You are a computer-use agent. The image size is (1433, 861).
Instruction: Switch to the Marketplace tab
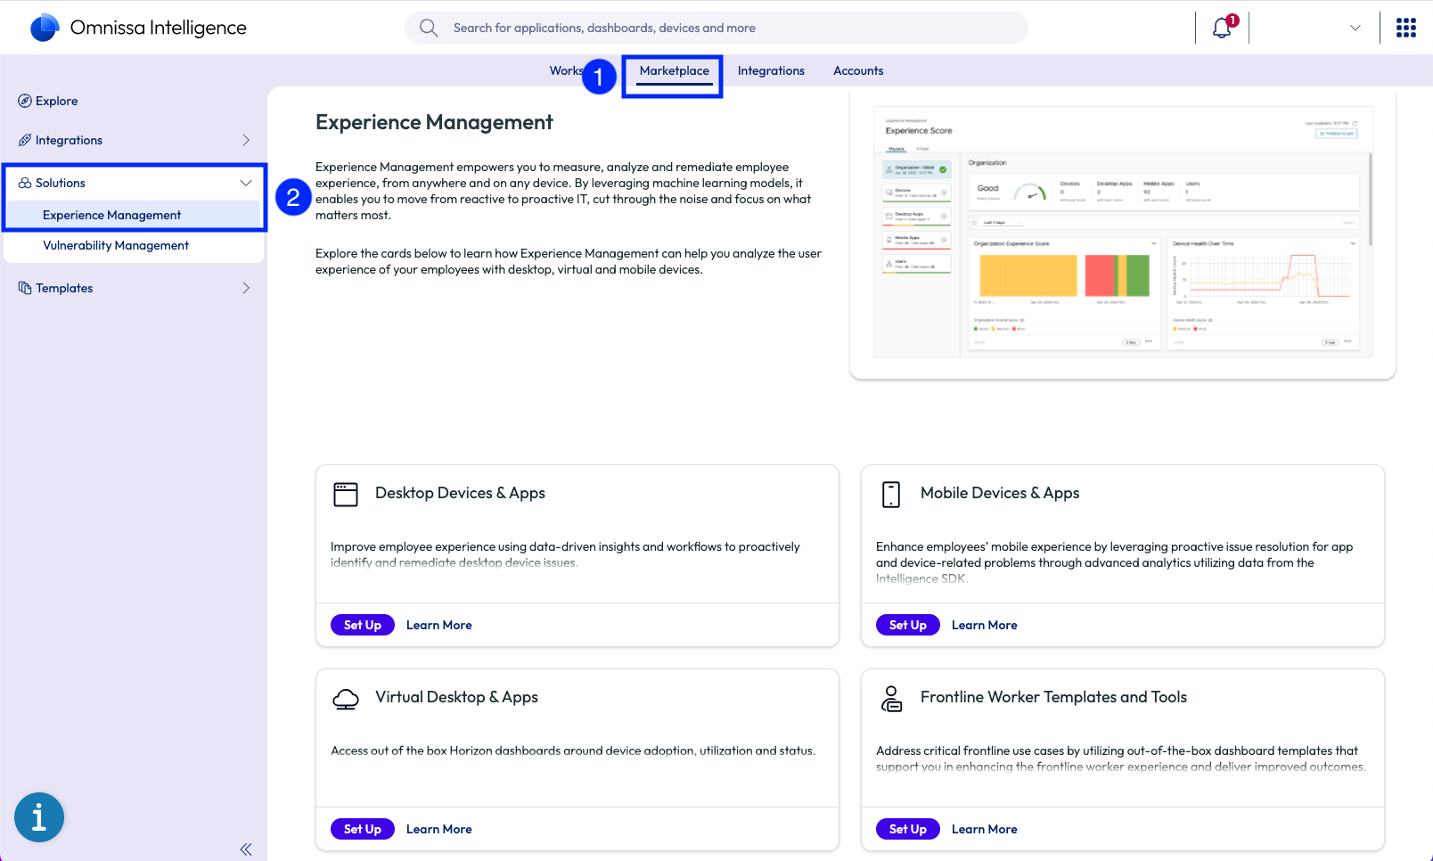pyautogui.click(x=675, y=70)
